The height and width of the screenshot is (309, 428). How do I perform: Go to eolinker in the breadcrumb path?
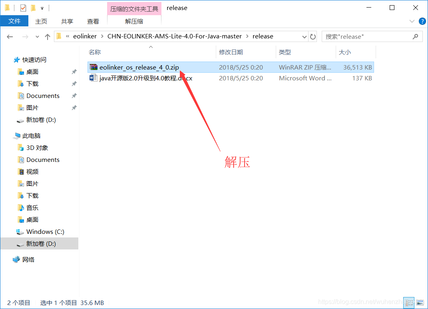(85, 36)
